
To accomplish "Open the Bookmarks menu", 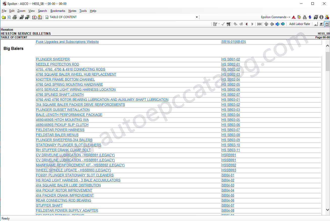I will pyautogui.click(x=58, y=11).
